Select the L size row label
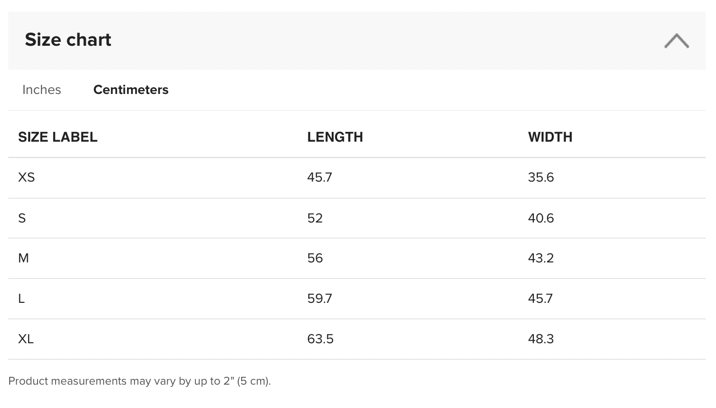Viewport: 716px width, 408px height. [x=21, y=299]
